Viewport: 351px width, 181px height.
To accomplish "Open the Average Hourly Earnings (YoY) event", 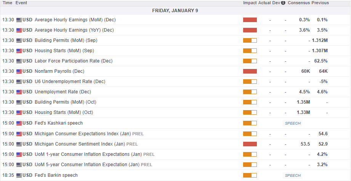I will tap(74, 30).
